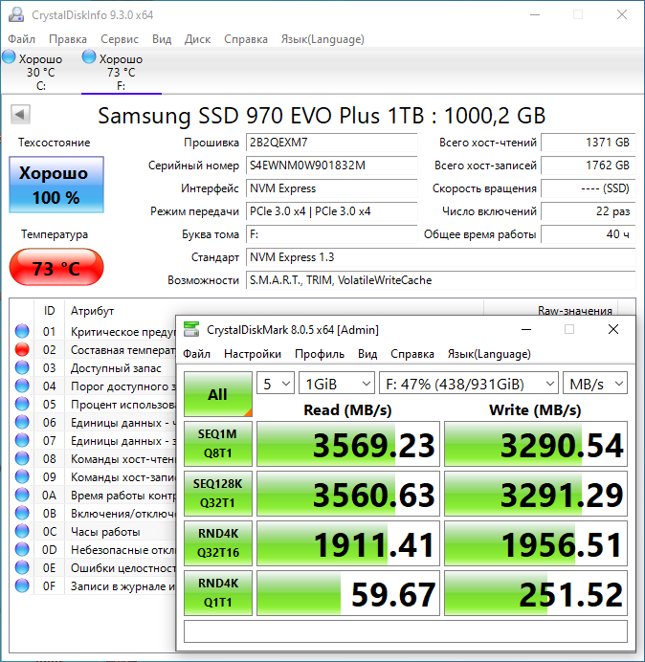
Task: Open Язык(Language) menu in CrystalDiskMark
Action: [489, 354]
